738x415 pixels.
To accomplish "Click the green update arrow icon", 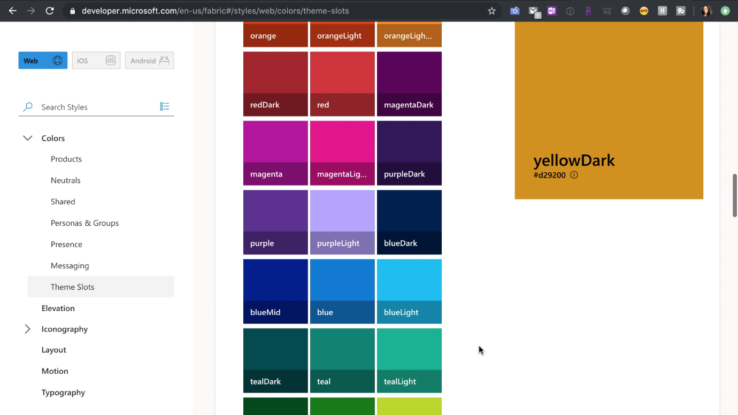I will tap(725, 11).
